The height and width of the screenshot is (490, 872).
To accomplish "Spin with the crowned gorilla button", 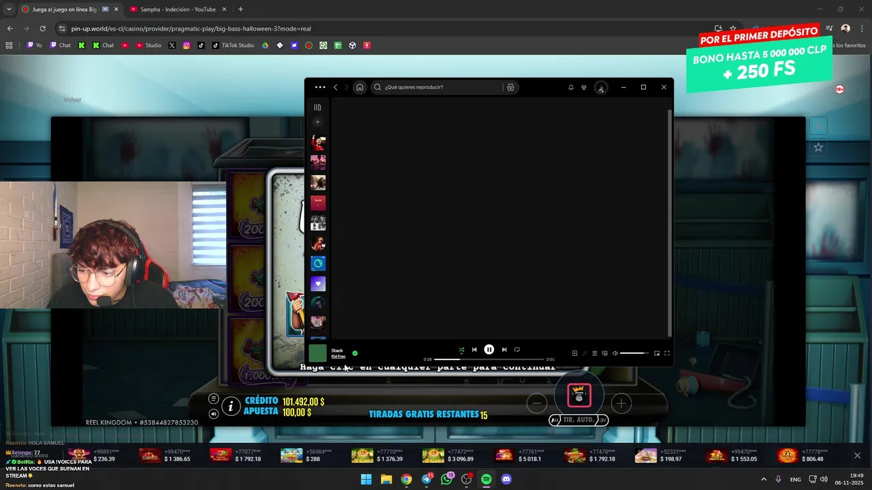I will [579, 395].
